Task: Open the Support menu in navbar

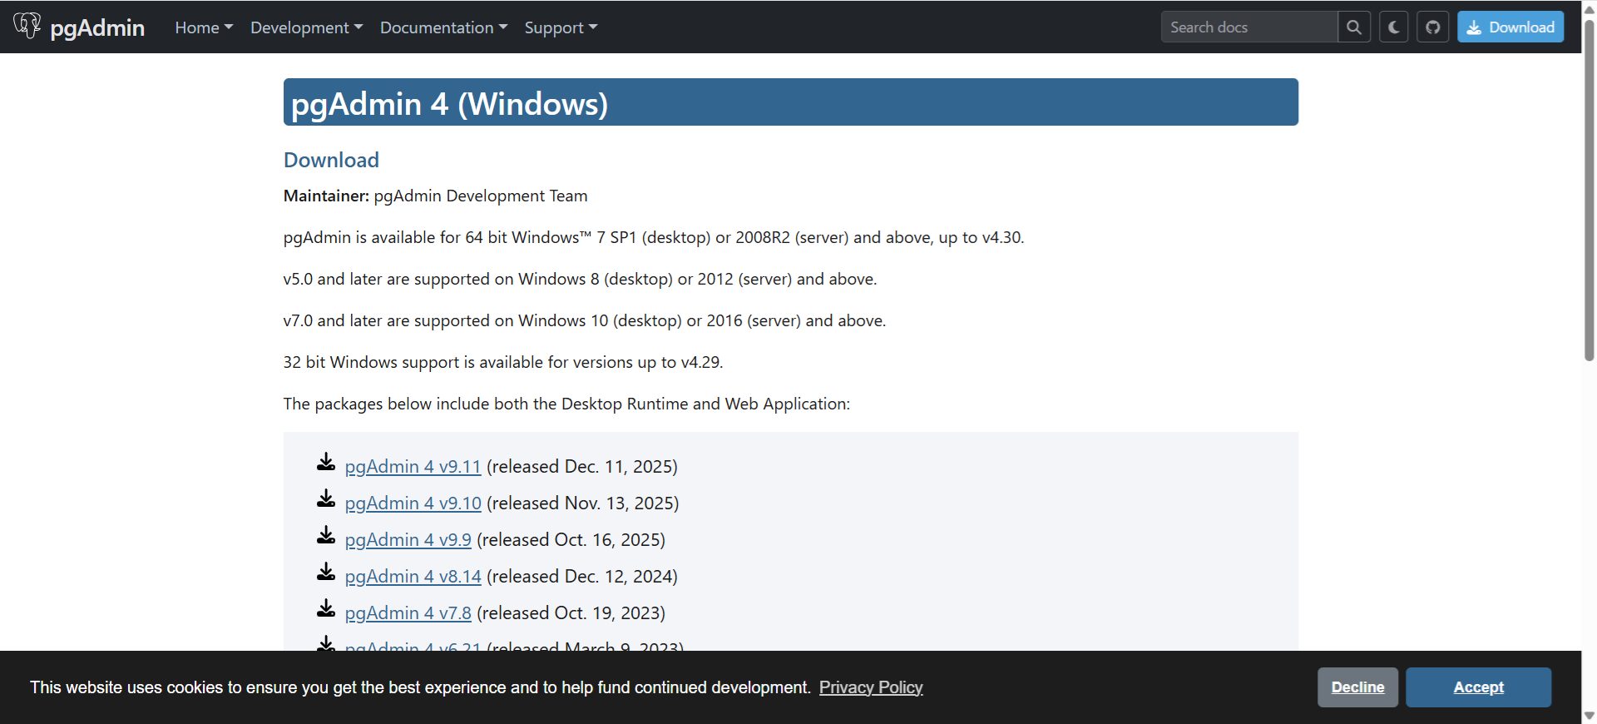Action: pyautogui.click(x=561, y=27)
